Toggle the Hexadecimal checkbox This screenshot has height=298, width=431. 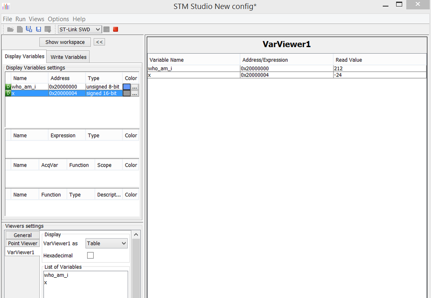[90, 255]
